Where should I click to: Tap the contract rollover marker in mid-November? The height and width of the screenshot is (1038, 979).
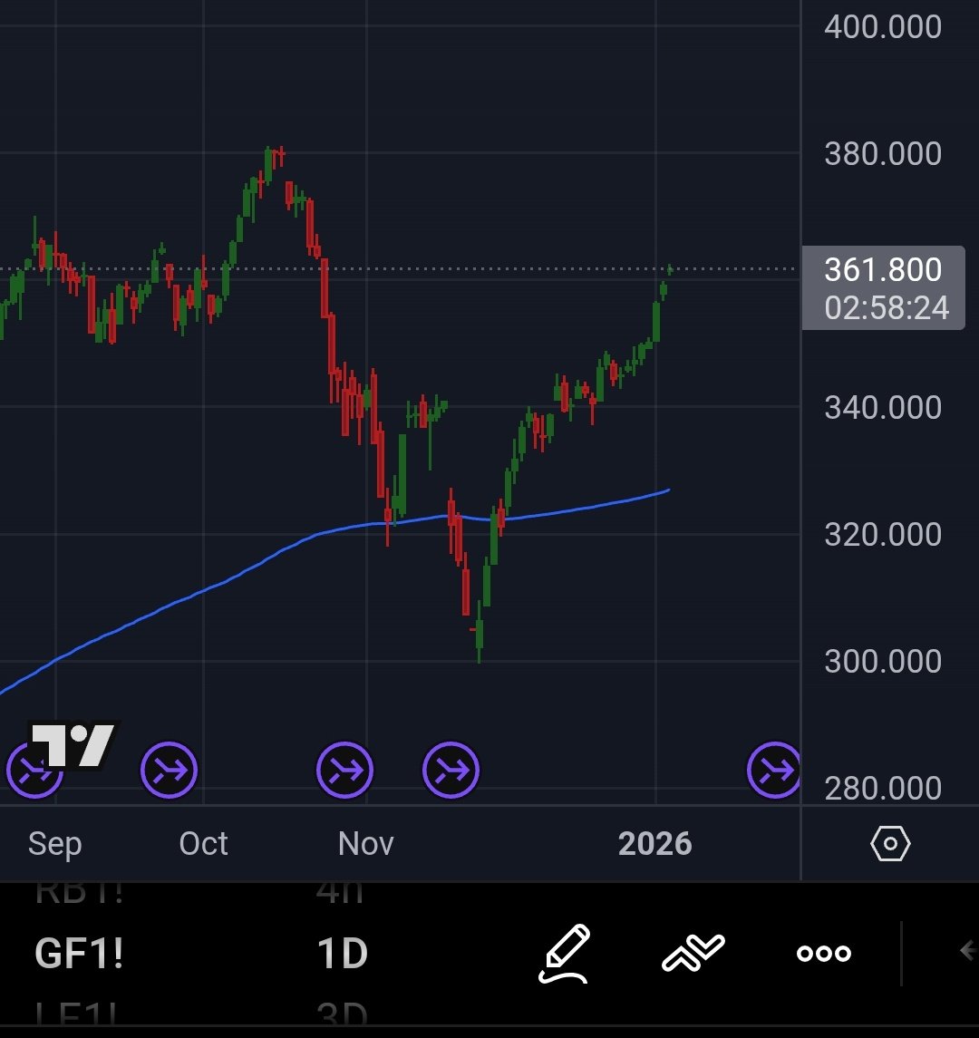tap(451, 770)
